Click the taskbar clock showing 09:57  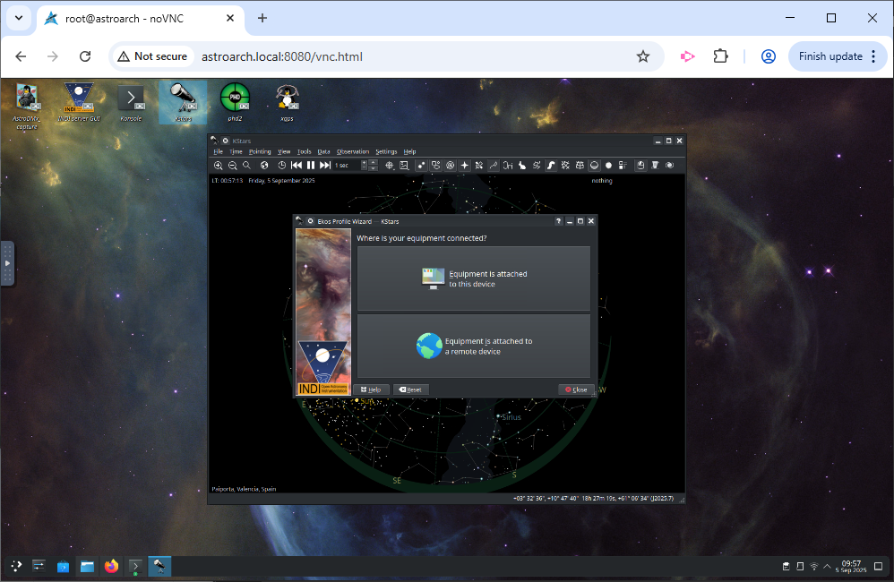(x=851, y=566)
